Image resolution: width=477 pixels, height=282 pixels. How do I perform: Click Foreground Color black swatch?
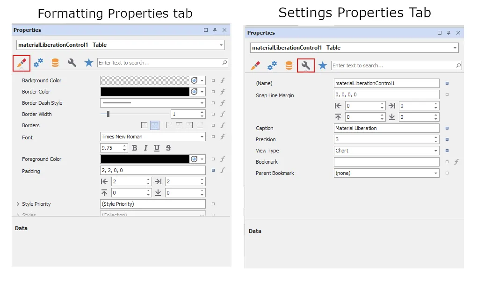[x=145, y=159]
